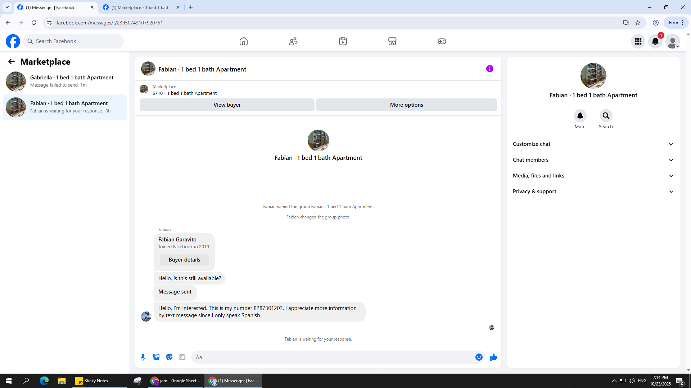Click the Buyer details button

(x=184, y=260)
